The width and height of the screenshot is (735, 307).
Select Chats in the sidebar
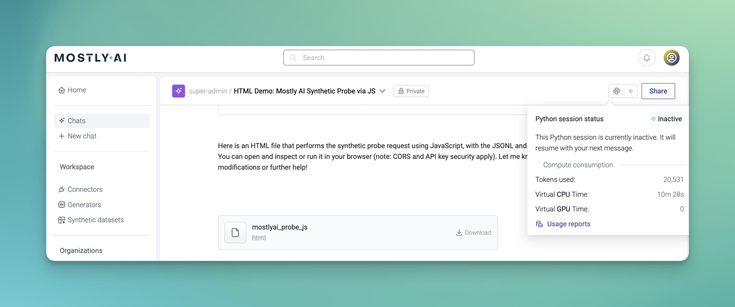click(x=102, y=121)
